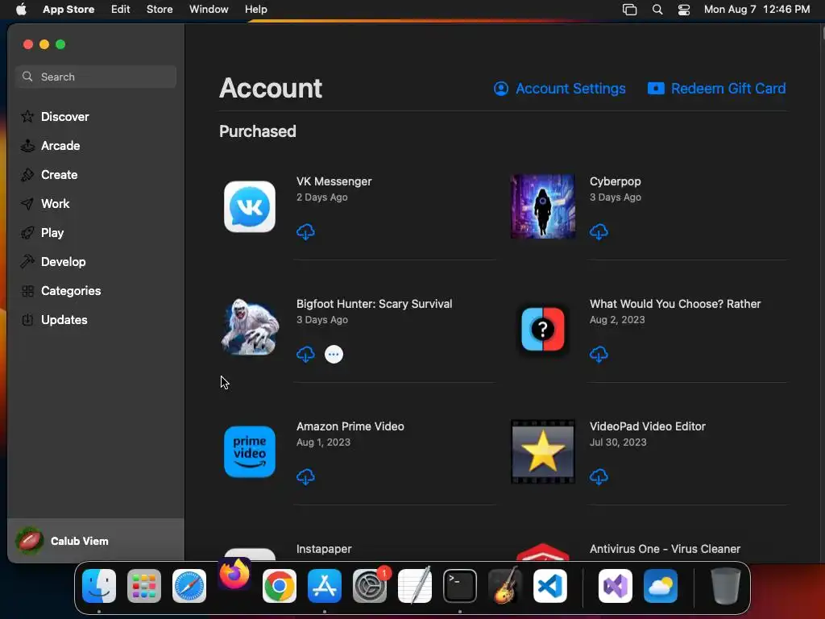Image resolution: width=825 pixels, height=619 pixels.
Task: Download VK Messenger from cloud
Action: 305,231
